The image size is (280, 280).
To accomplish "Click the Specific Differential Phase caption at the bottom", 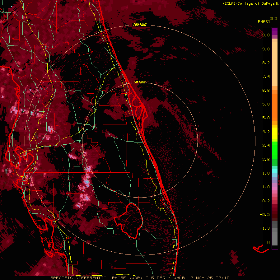I will pyautogui.click(x=140, y=278).
